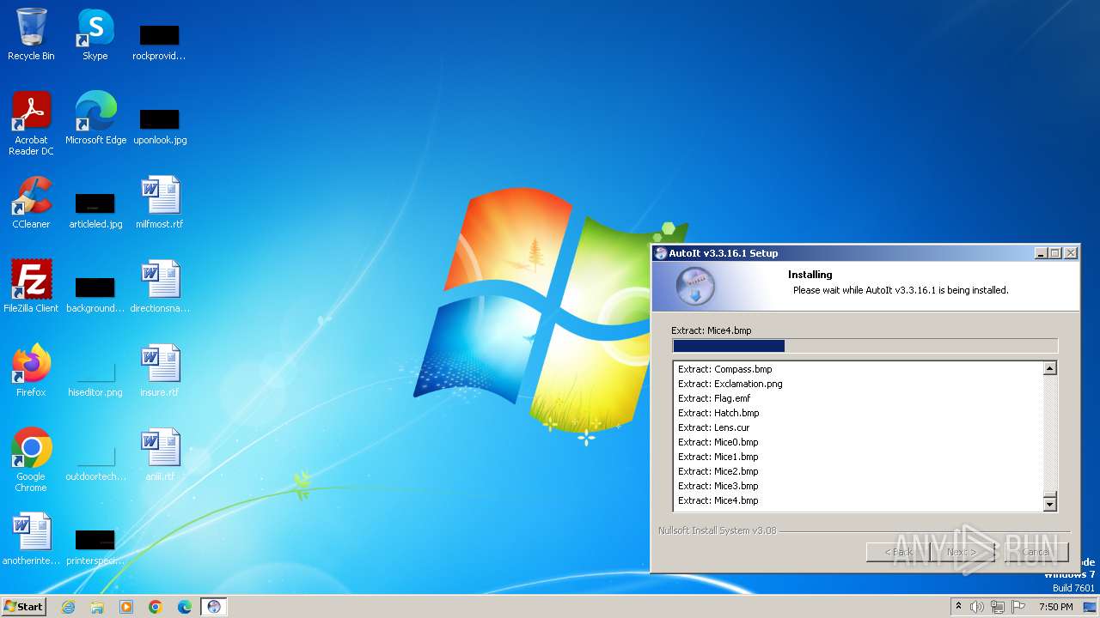This screenshot has height=618, width=1100.
Task: Select outdoortech... desktop file
Action: point(95,462)
